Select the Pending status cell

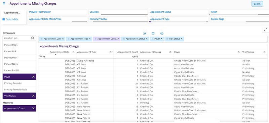156,103
